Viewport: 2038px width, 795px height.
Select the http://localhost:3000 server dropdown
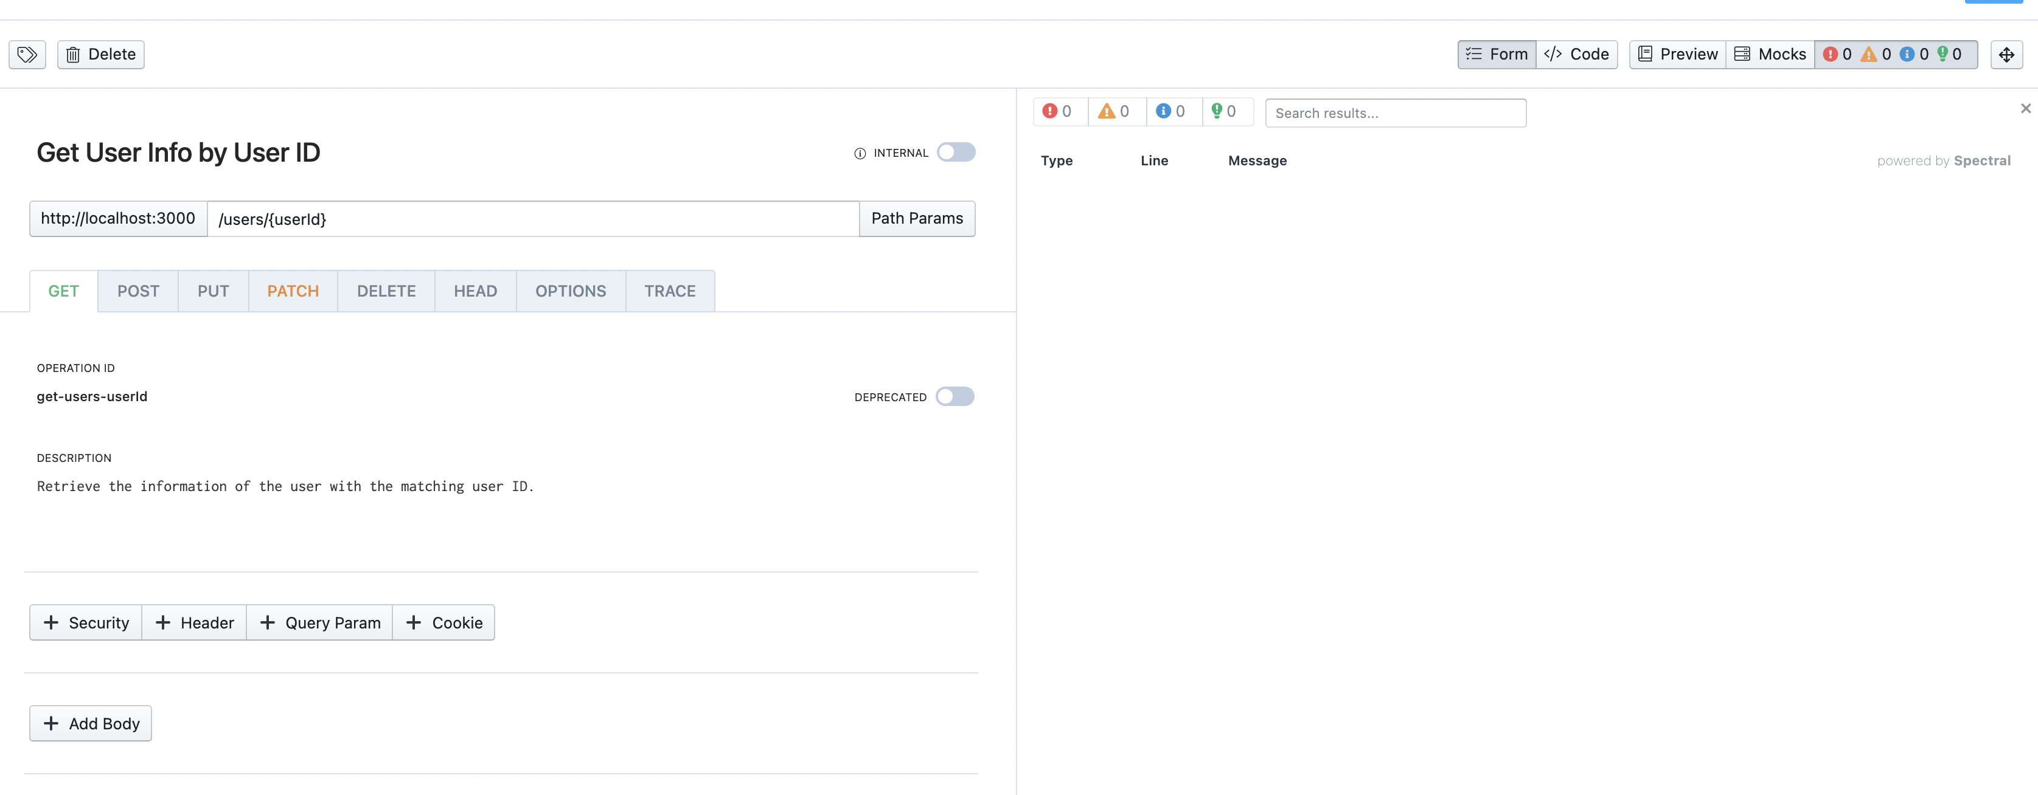coord(117,218)
